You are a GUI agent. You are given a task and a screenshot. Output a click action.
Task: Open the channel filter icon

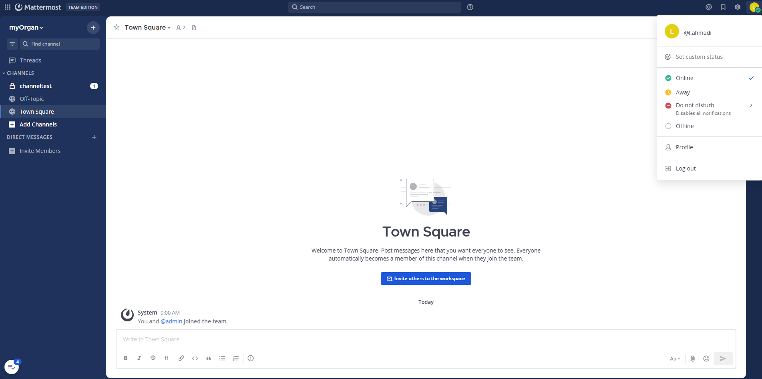point(12,44)
